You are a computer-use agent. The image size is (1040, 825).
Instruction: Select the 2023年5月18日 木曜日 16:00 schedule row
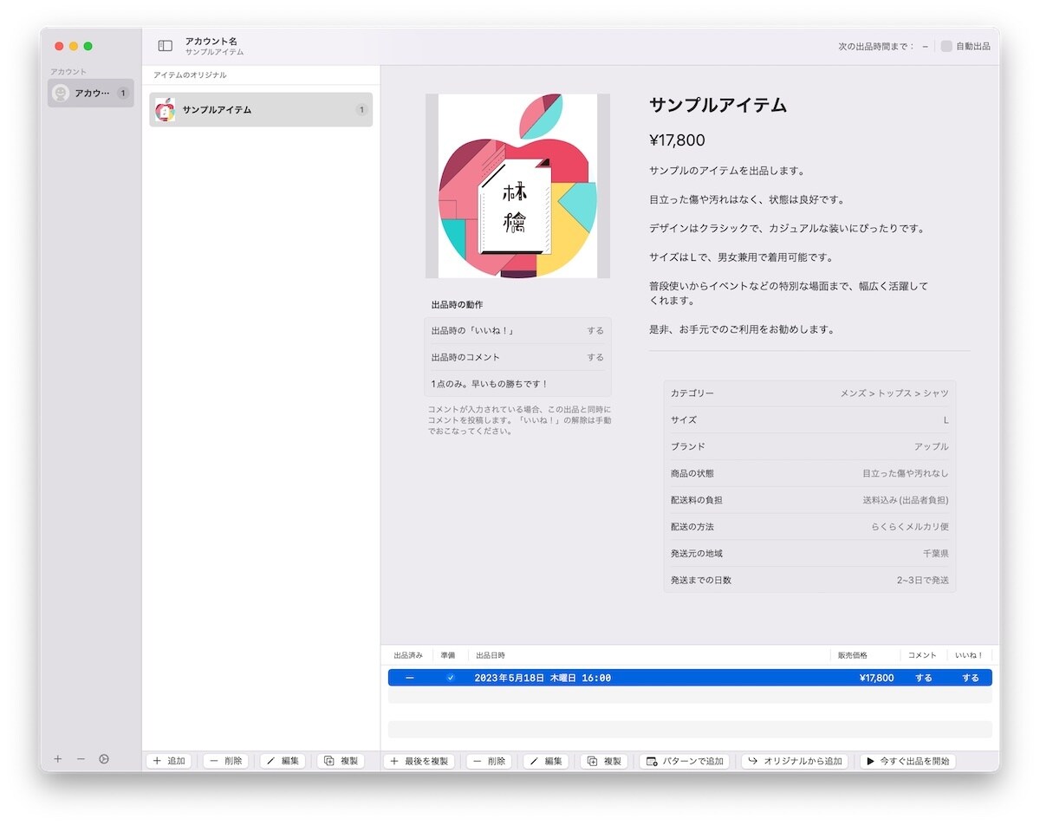point(690,678)
